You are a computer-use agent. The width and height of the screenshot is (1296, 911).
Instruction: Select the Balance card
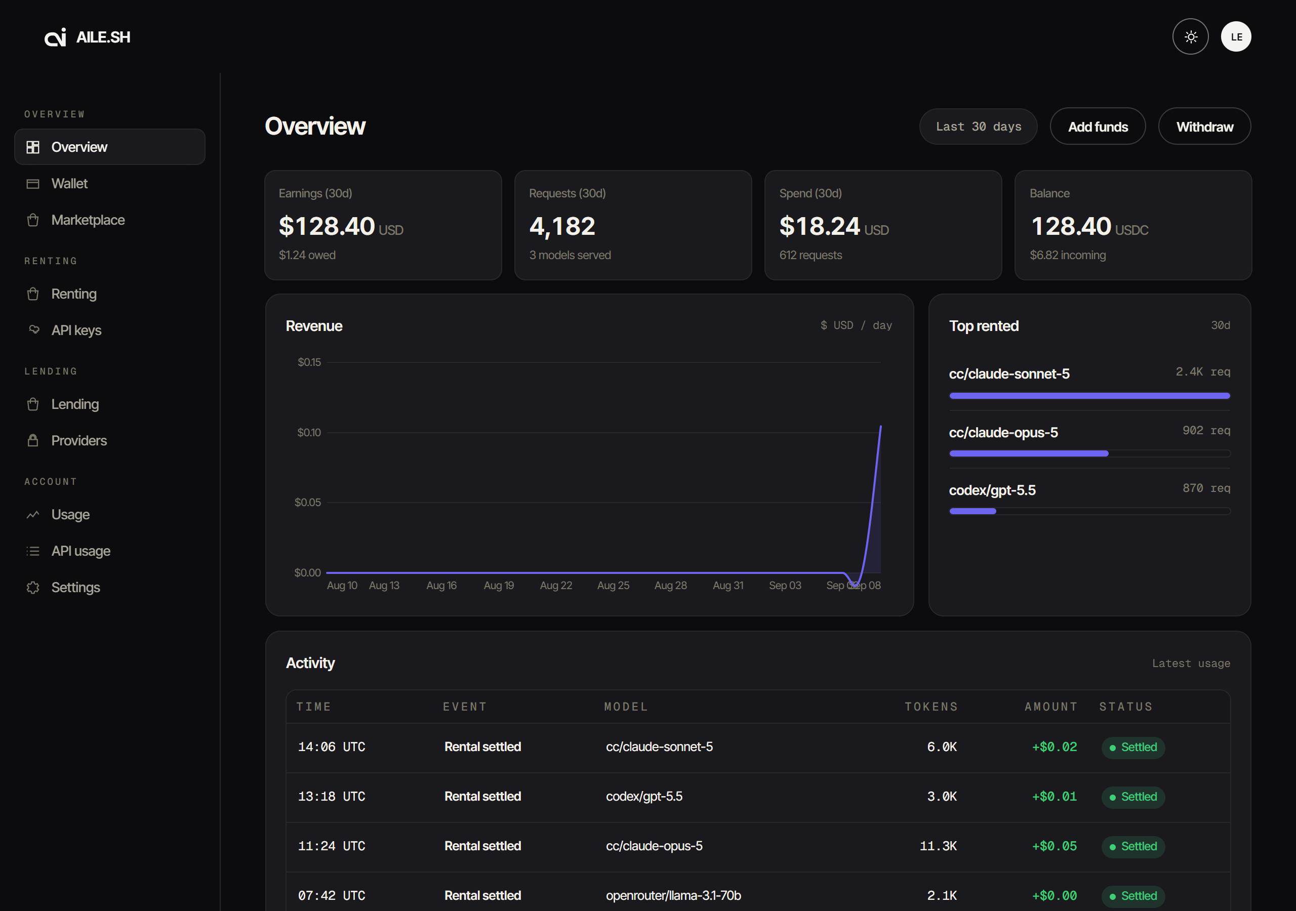tap(1133, 225)
